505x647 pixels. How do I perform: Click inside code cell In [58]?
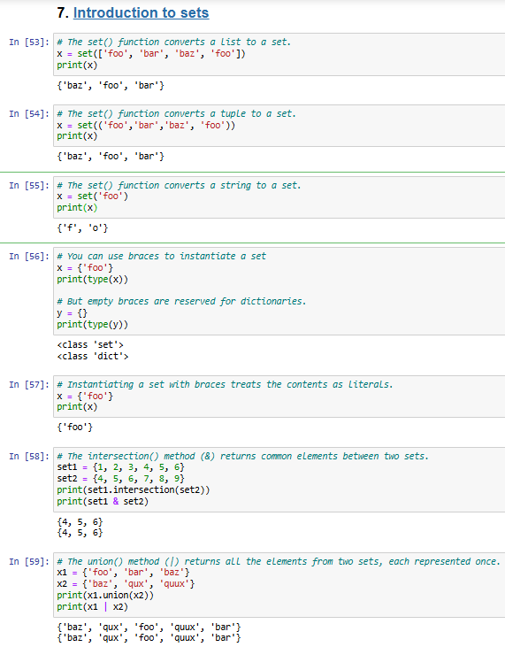[279, 480]
